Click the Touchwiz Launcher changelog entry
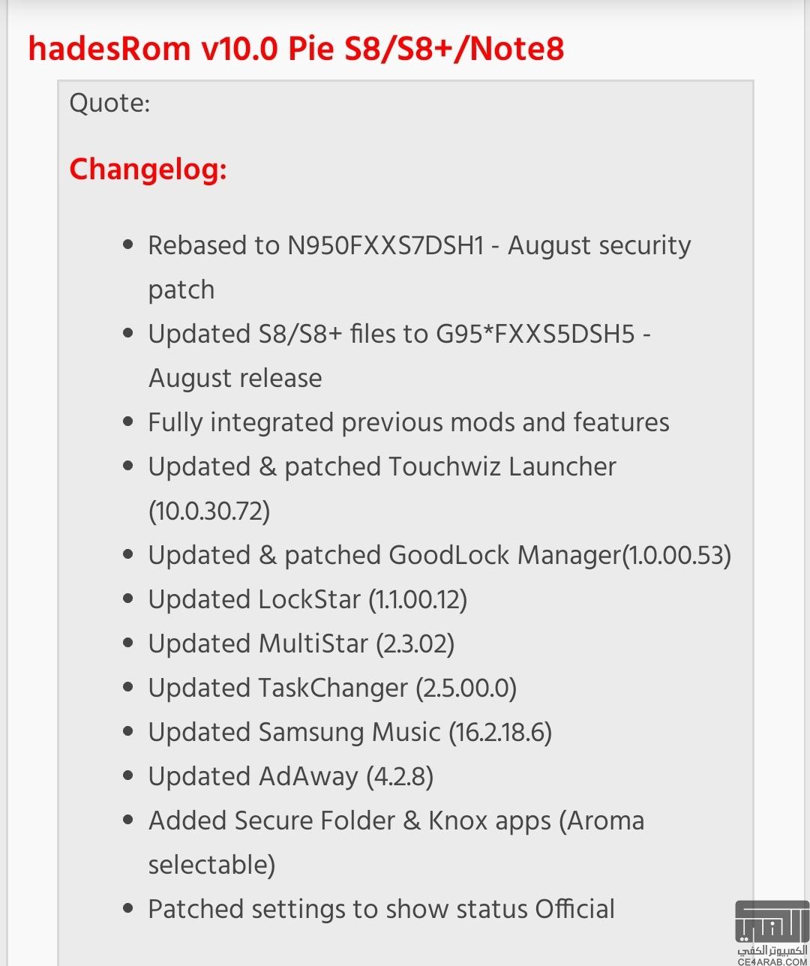The width and height of the screenshot is (810, 966). coord(382,488)
